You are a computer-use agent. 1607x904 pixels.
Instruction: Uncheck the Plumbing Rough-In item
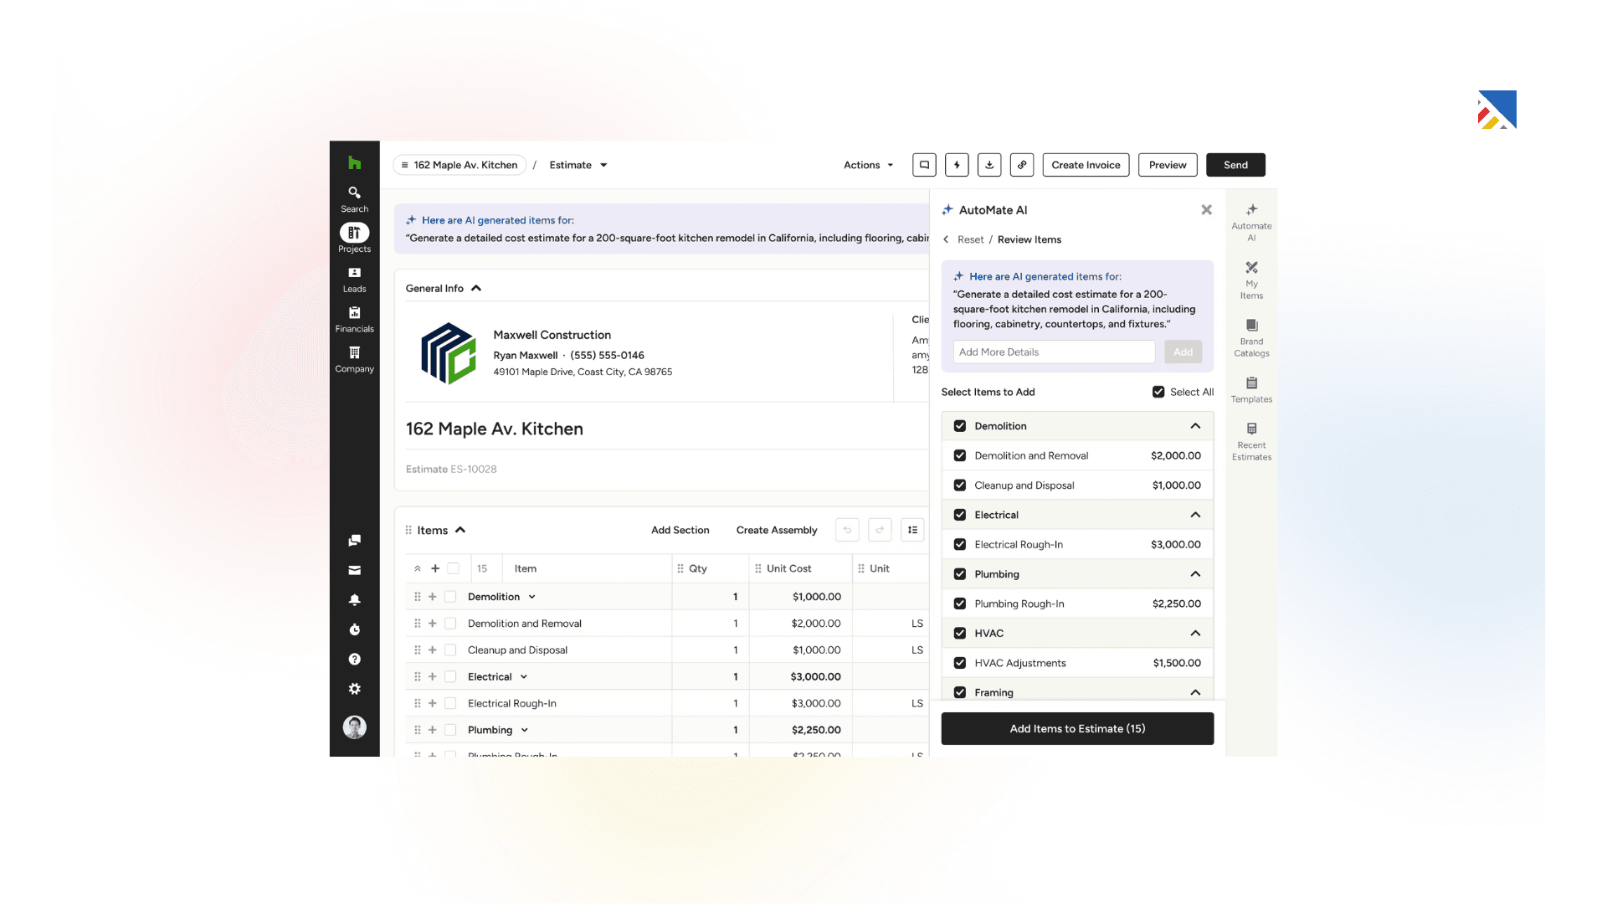[x=960, y=604]
